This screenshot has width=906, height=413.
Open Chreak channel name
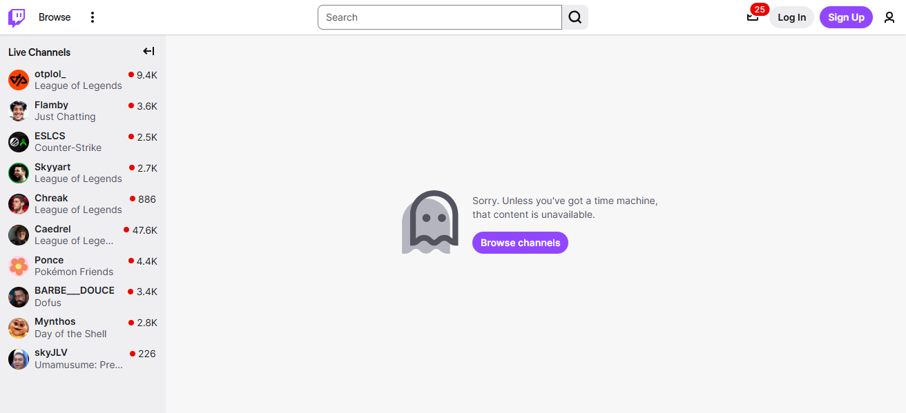(51, 198)
